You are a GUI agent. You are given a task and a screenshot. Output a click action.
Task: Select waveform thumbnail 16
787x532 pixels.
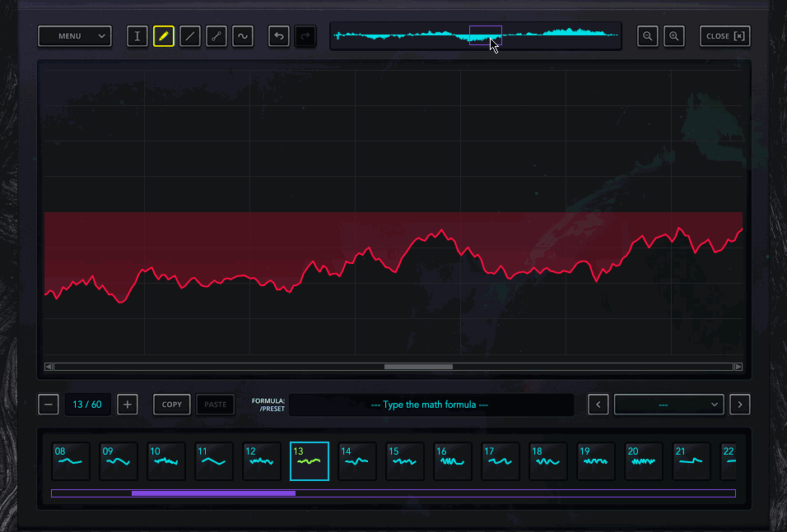452,461
